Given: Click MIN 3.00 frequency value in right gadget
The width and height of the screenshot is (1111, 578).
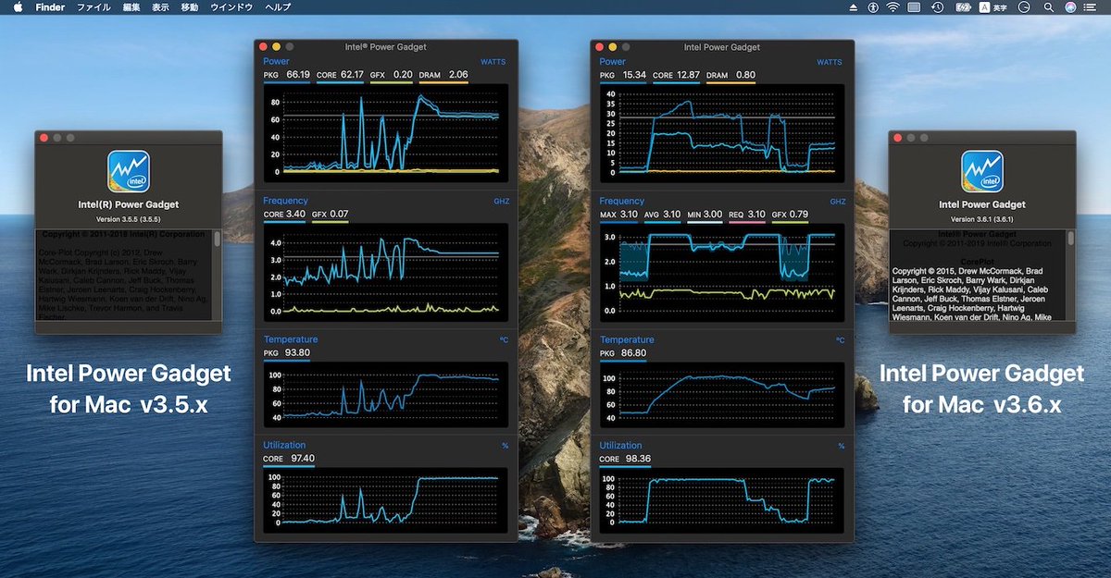Looking at the screenshot, I should 705,215.
